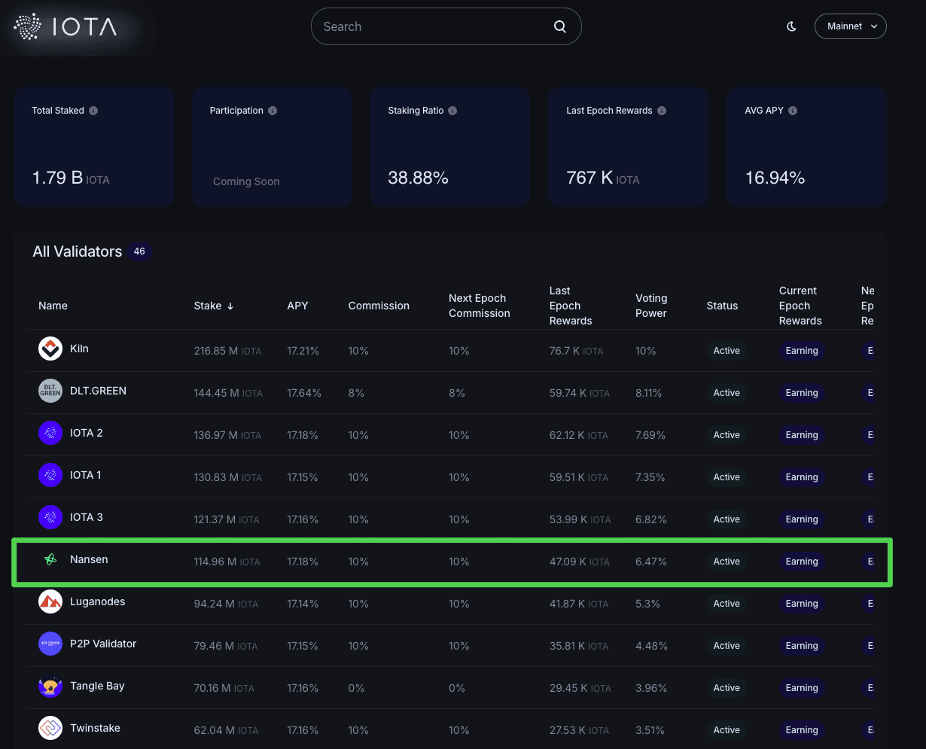
Task: Open the DLT.GREEN validator name
Action: [x=98, y=391]
